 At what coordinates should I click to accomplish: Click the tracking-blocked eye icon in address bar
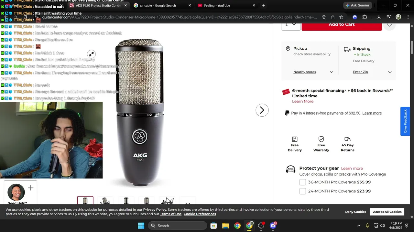[324, 17]
